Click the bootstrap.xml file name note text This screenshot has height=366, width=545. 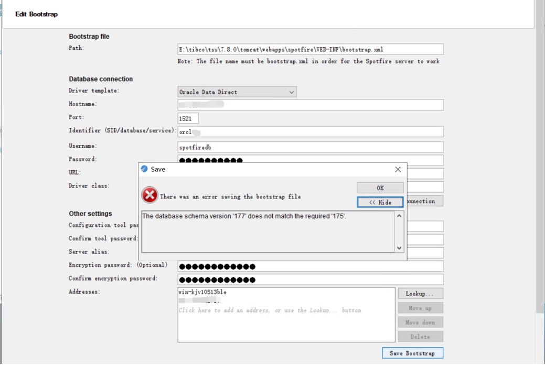308,61
